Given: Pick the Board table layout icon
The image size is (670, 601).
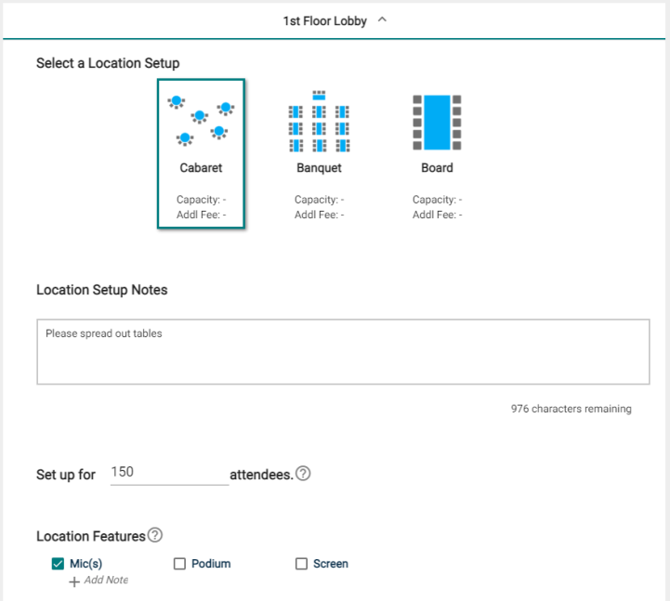Looking at the screenshot, I should (437, 123).
